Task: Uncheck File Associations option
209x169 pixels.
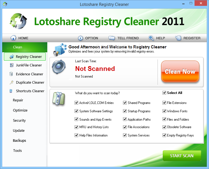Action: 125,127
